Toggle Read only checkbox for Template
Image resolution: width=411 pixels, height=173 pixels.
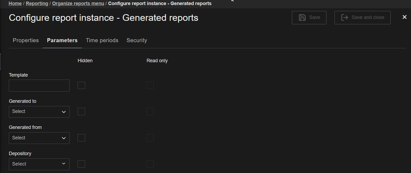[x=150, y=85]
